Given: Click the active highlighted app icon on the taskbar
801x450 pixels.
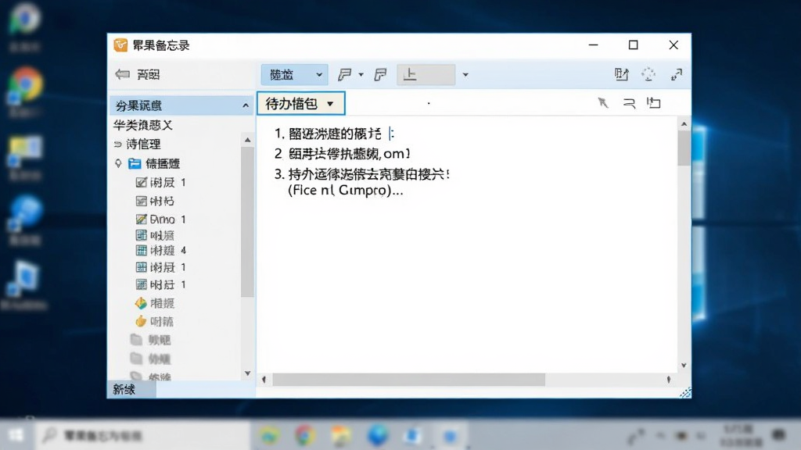Looking at the screenshot, I should coord(450,436).
